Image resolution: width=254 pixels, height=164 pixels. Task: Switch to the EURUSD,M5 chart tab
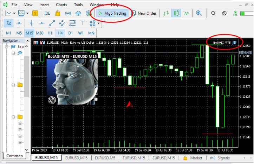click(x=105, y=158)
